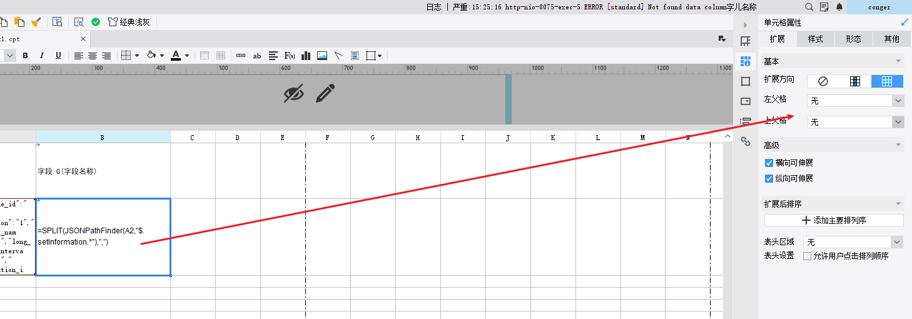Select the format painter brush icon
The width and height of the screenshot is (912, 319).
click(x=36, y=22)
